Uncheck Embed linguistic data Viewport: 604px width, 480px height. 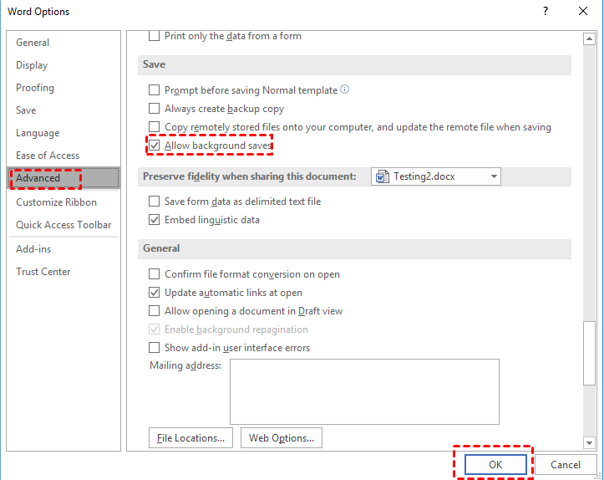click(x=154, y=220)
